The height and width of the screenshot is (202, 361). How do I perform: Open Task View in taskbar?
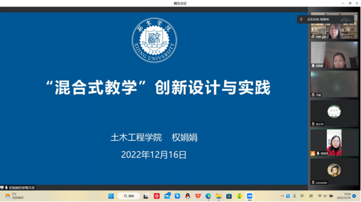coord(146,196)
